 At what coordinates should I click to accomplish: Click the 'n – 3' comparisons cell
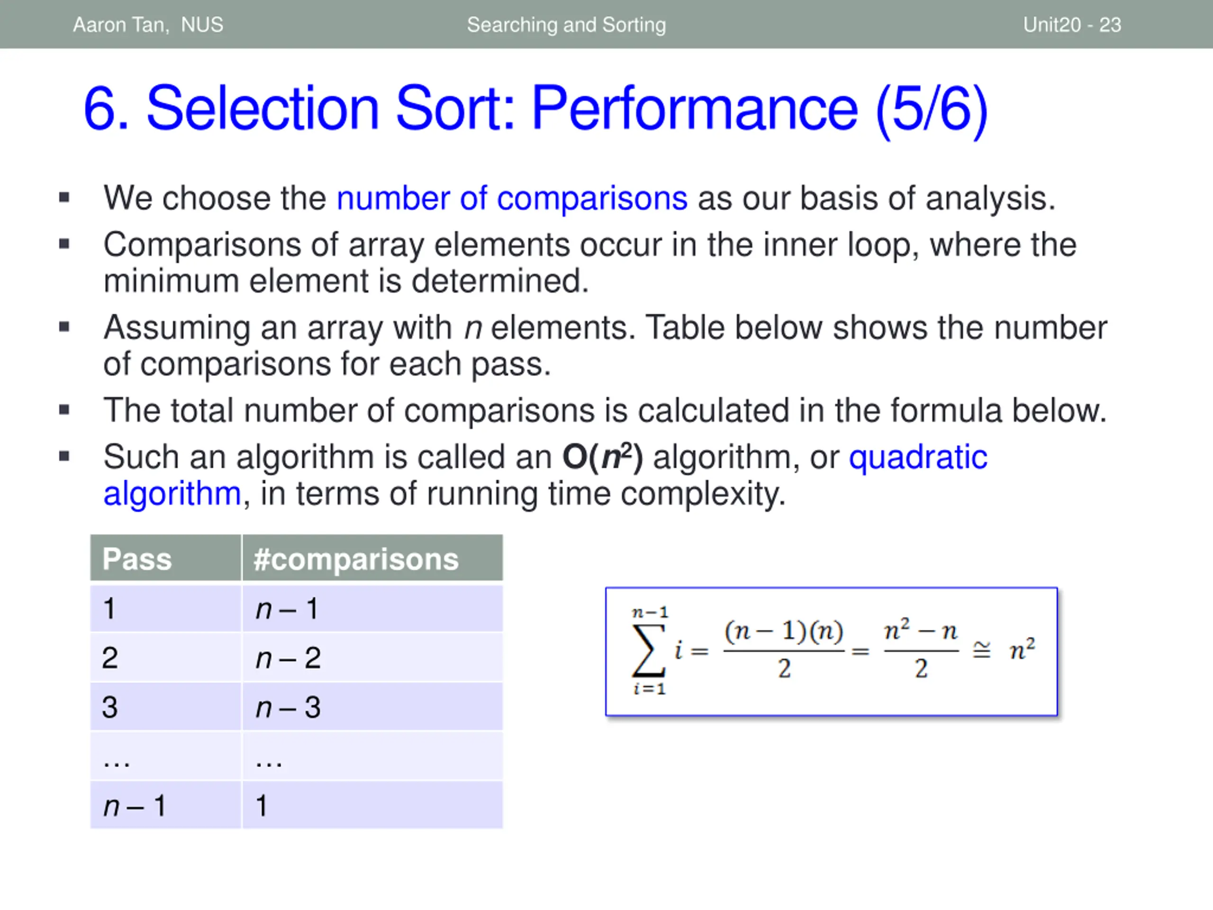click(372, 707)
